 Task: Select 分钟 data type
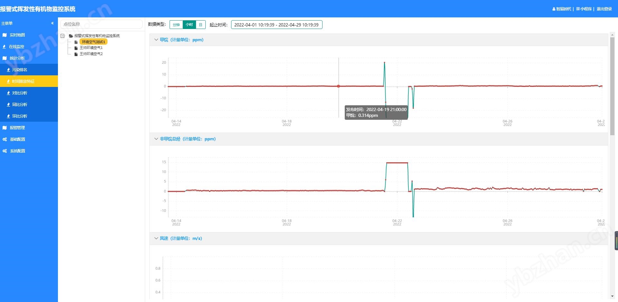coord(176,25)
